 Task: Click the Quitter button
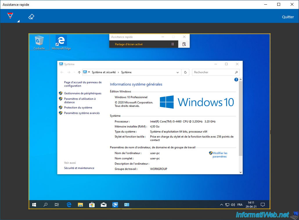pos(288,17)
